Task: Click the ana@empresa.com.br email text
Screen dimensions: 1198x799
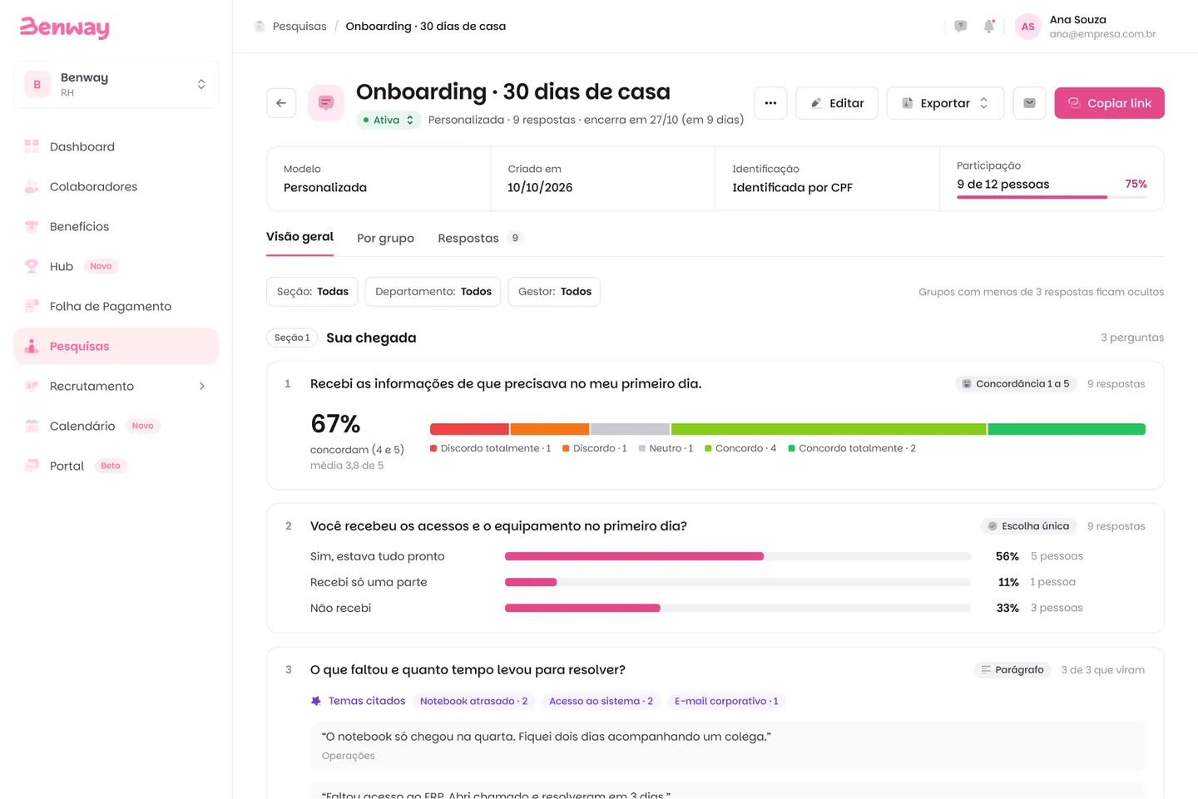Action: coord(1102,34)
